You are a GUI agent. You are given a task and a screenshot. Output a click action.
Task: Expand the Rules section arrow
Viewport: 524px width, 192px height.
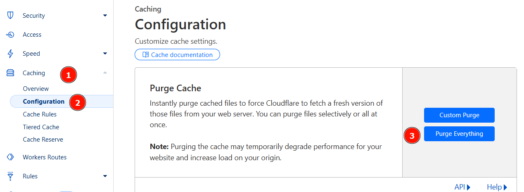coord(105,176)
